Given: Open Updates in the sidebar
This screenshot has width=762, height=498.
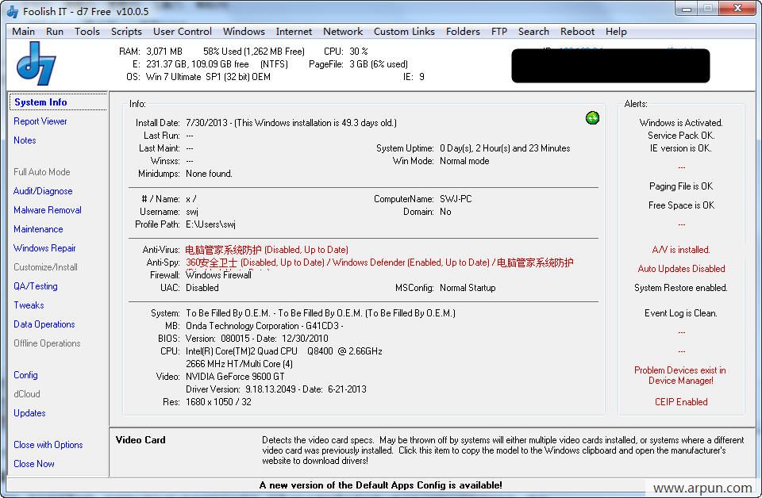Looking at the screenshot, I should [29, 413].
